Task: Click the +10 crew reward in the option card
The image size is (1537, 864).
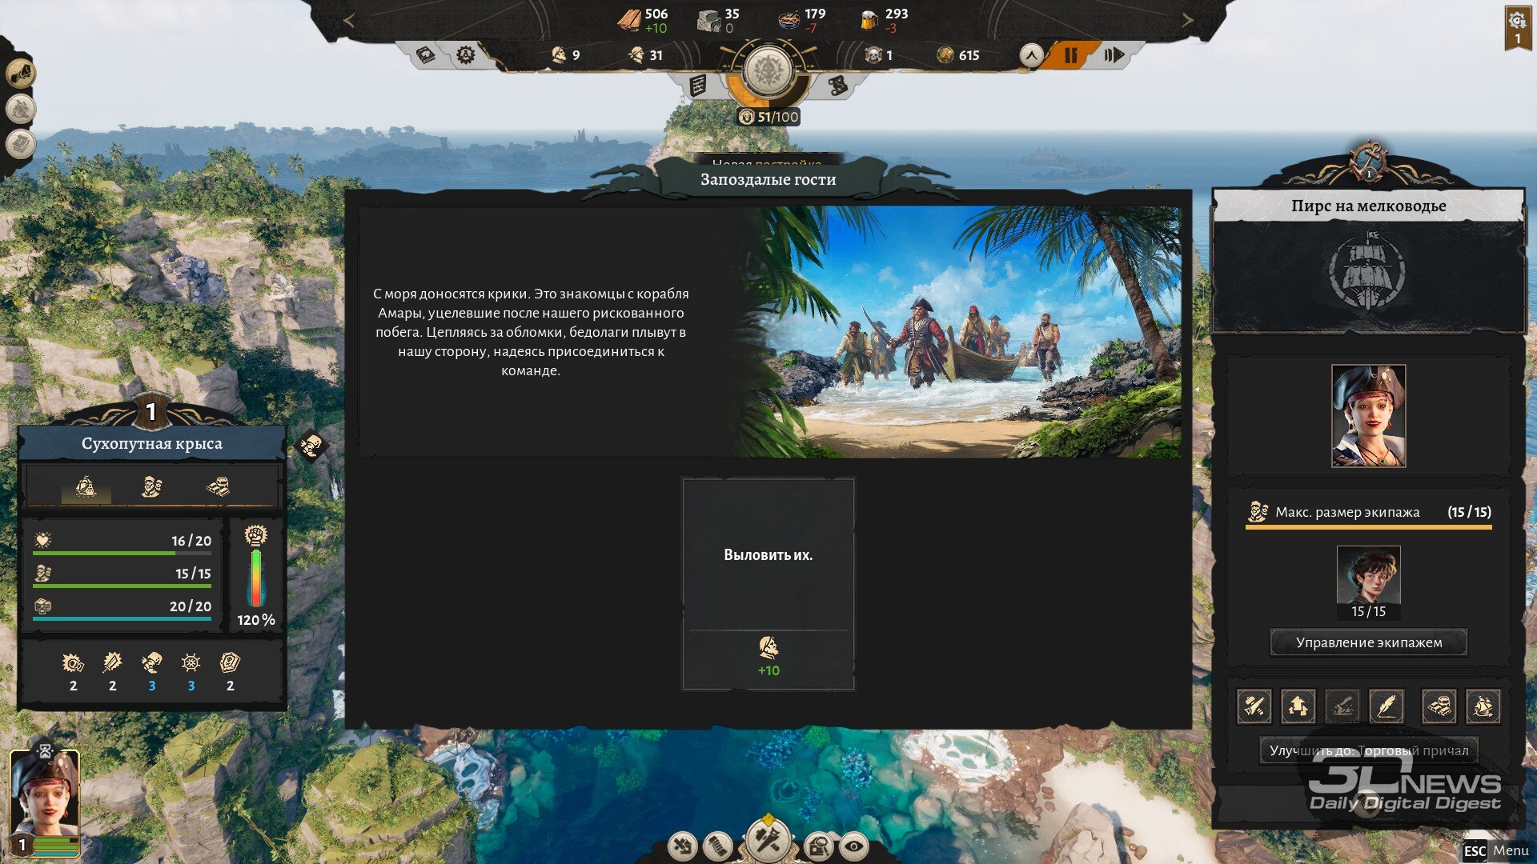Action: pos(768,658)
